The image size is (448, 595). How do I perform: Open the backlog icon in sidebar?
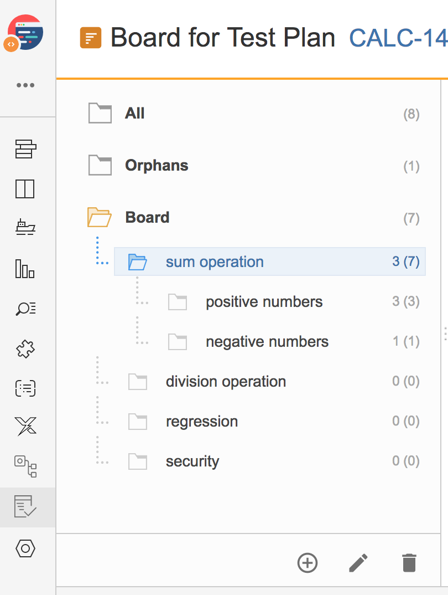pos(26,148)
